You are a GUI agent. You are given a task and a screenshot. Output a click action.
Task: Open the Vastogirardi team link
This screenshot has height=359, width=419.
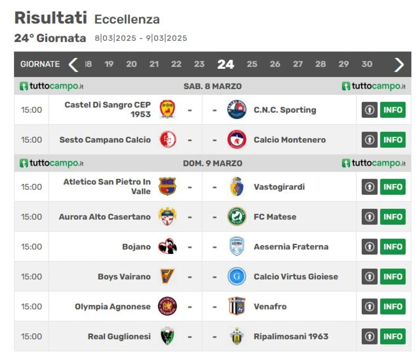click(279, 187)
